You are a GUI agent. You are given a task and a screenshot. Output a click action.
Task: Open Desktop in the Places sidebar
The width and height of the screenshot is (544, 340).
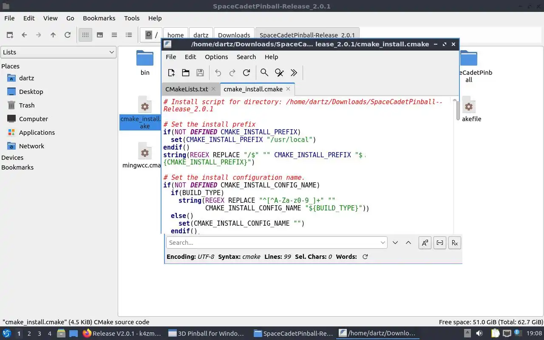(31, 92)
